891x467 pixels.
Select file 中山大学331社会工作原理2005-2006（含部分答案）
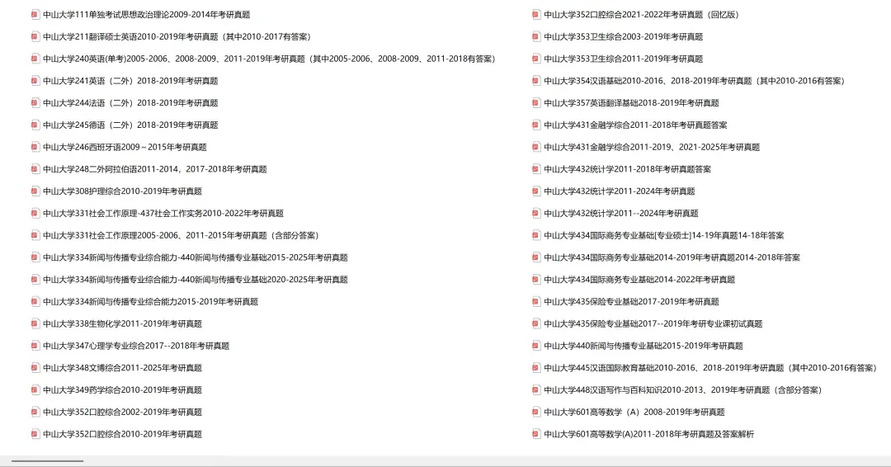[x=181, y=236]
